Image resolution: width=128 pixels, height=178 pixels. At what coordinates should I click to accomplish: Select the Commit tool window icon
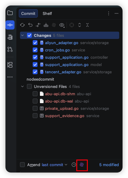click(10, 25)
